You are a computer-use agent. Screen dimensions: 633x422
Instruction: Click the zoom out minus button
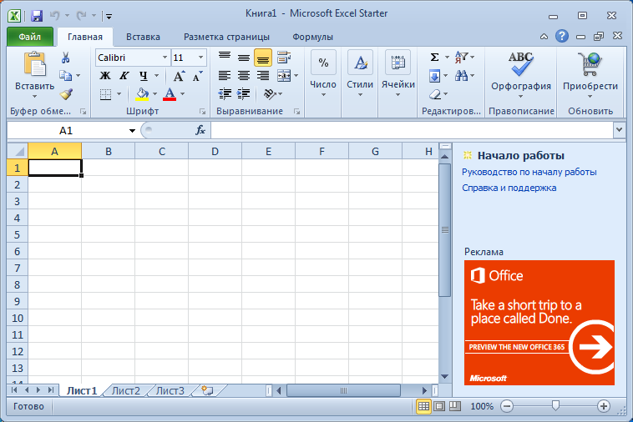(507, 406)
